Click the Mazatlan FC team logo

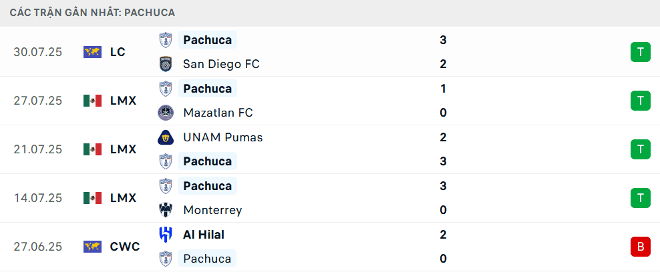(165, 113)
